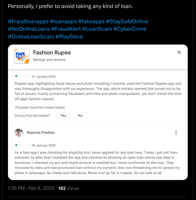Open the #loanapps hashtag
Viewport: 196px width, 200px height.
(63, 21)
